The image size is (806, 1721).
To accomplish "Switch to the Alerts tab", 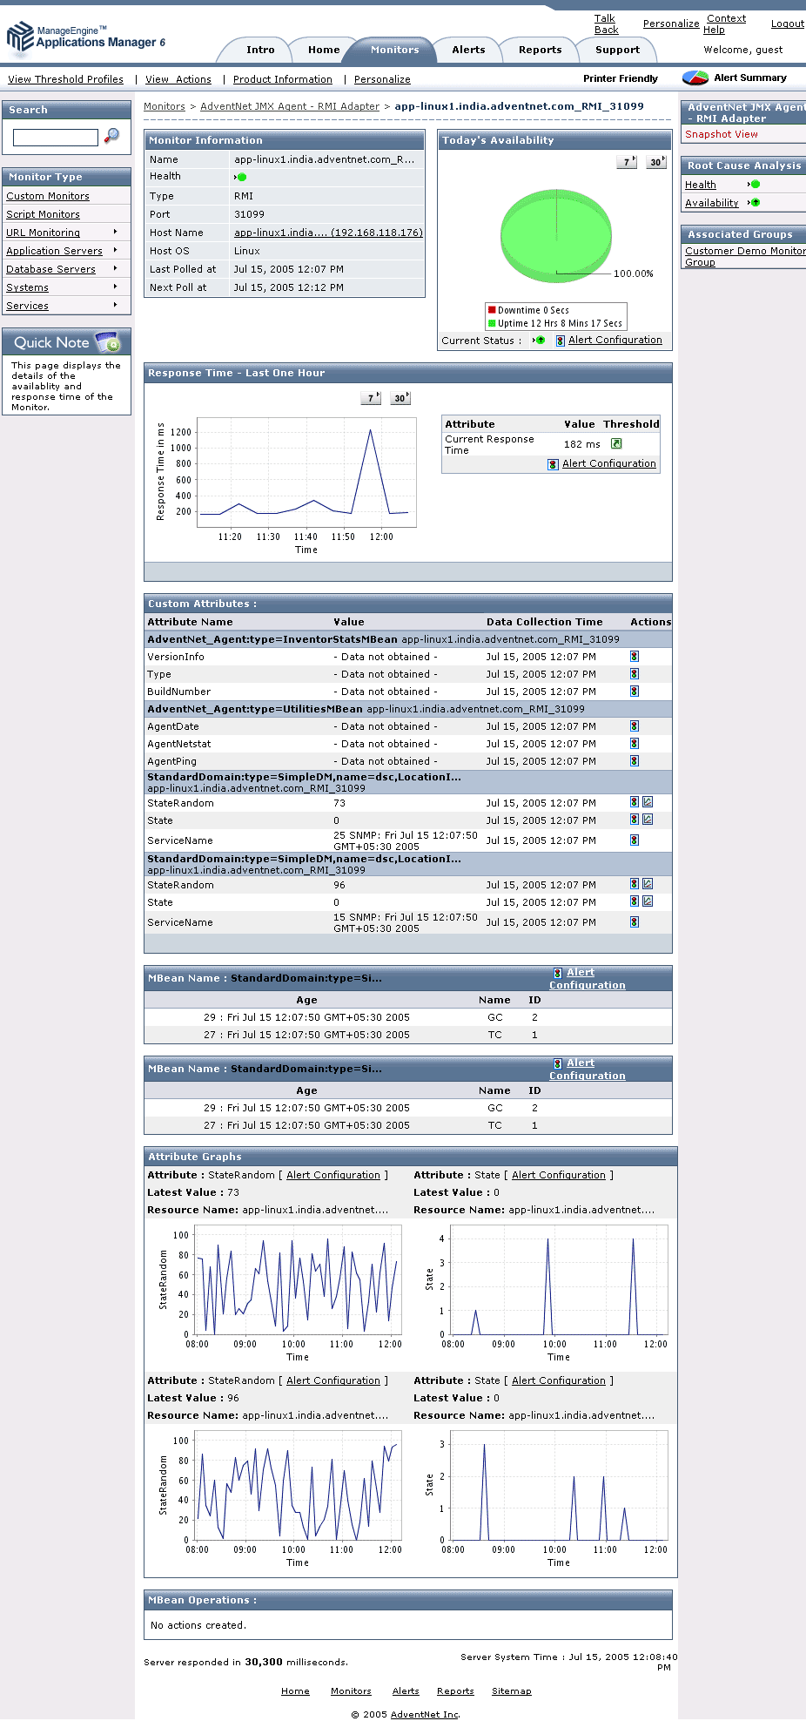I will coord(468,51).
